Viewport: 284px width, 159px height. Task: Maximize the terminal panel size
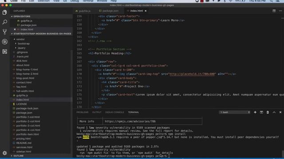pos(274,112)
